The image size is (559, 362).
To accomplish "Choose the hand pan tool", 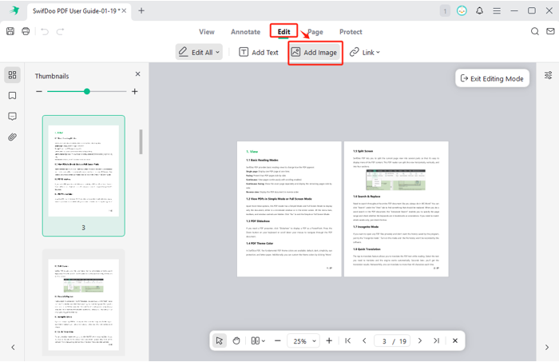I will point(236,340).
